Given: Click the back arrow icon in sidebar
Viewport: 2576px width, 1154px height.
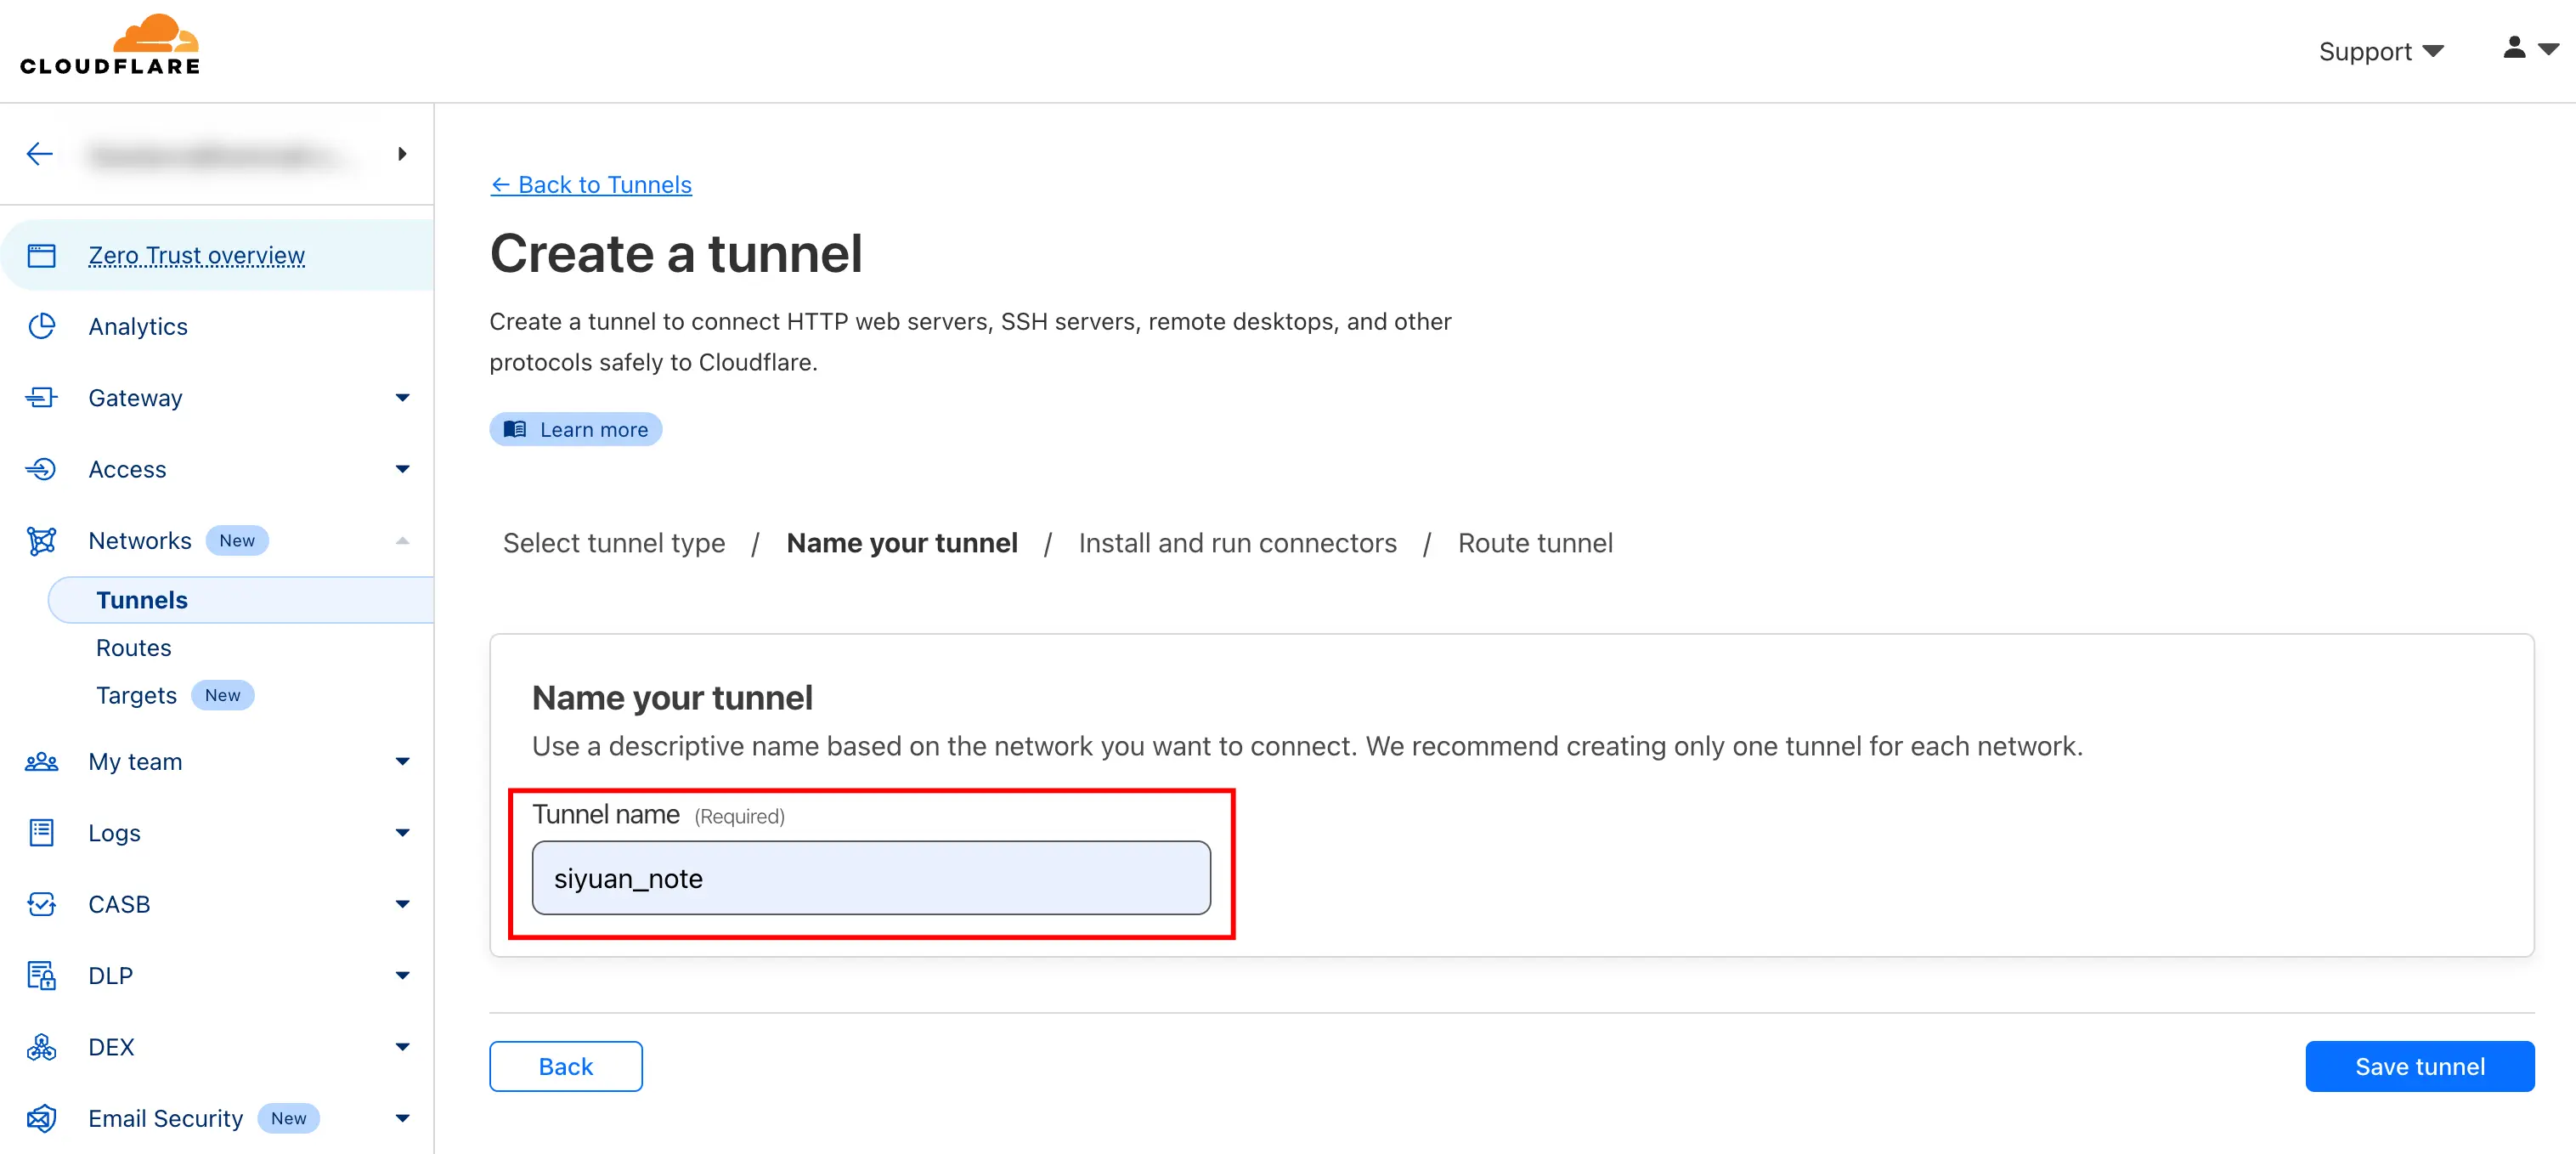Looking at the screenshot, I should (x=40, y=154).
